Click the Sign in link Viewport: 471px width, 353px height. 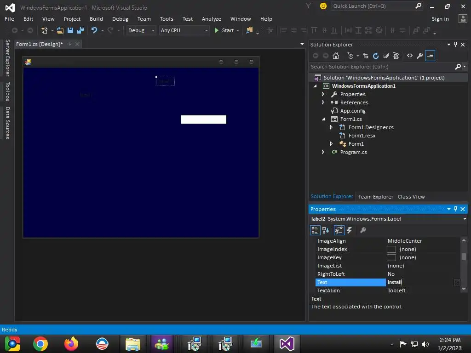point(440,18)
